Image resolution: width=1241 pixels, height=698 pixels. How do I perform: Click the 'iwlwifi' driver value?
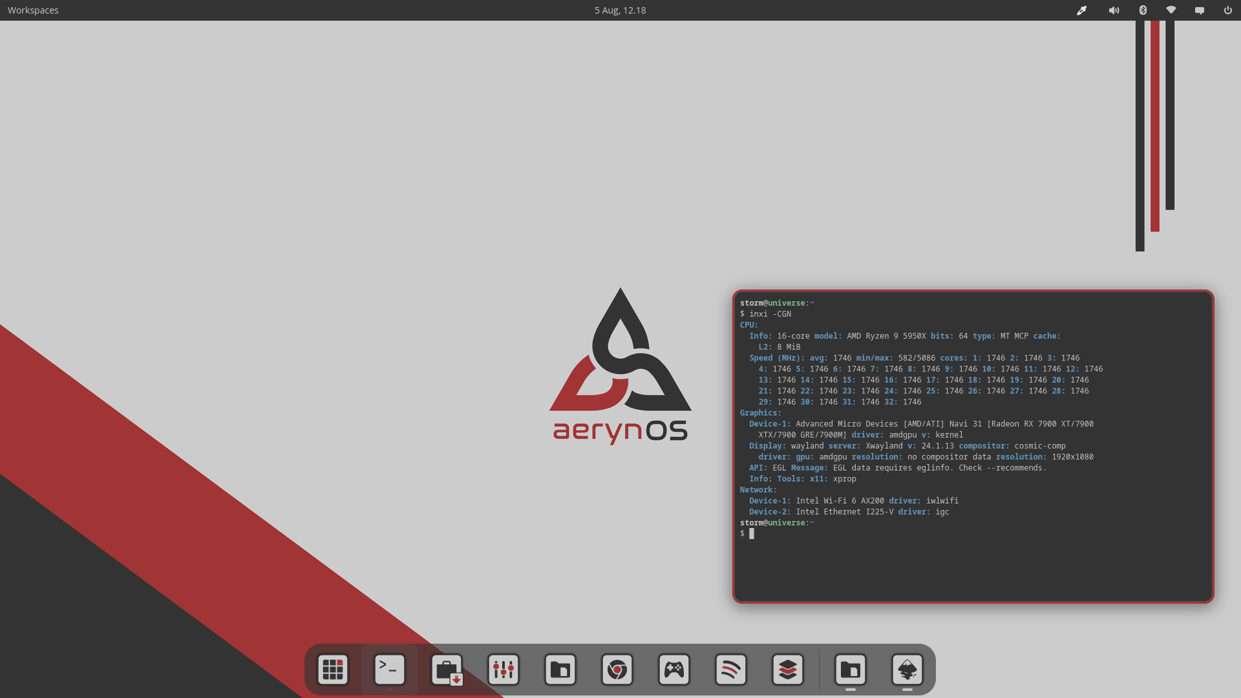click(x=942, y=501)
